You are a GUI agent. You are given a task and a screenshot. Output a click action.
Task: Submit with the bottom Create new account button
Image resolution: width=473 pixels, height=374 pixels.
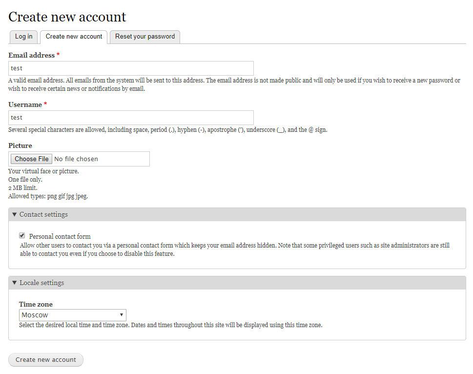(46, 360)
